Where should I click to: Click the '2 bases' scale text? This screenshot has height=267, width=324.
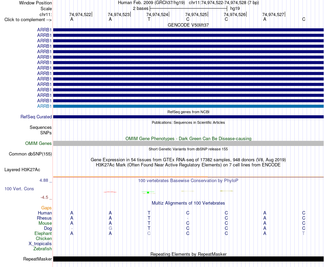coord(141,9)
